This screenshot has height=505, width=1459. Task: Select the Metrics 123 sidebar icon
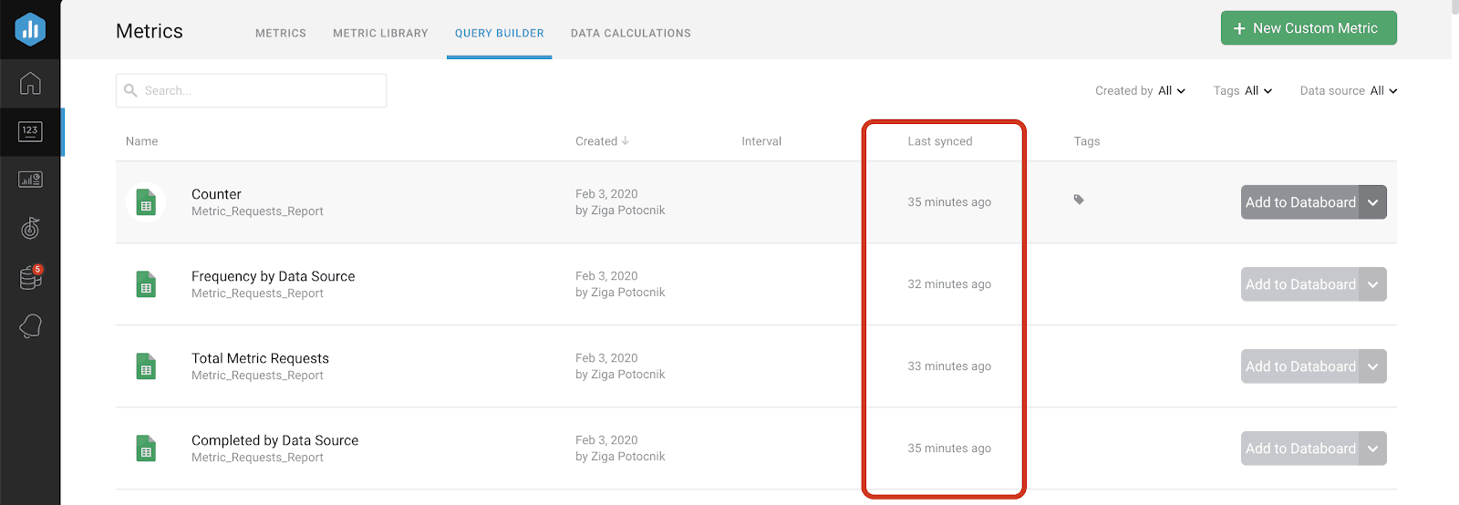click(30, 131)
